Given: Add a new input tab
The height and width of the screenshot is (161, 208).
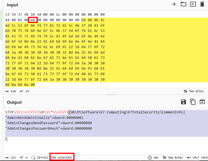Looking at the screenshot, I should (174, 4).
